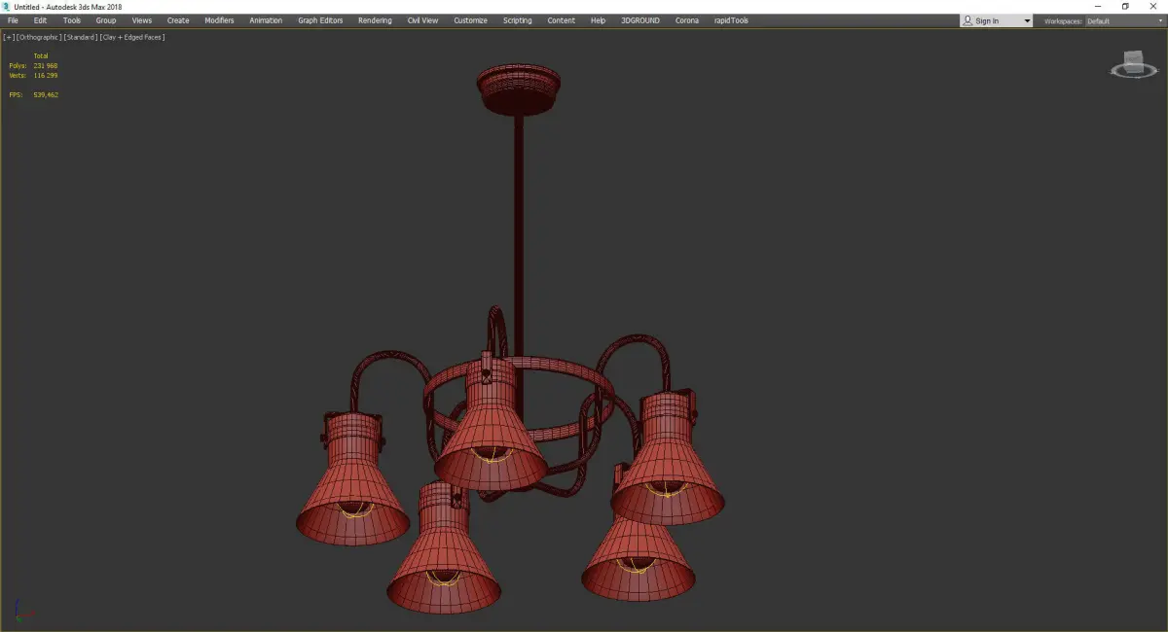The height and width of the screenshot is (632, 1168).
Task: Open the Content menu
Action: tap(561, 20)
